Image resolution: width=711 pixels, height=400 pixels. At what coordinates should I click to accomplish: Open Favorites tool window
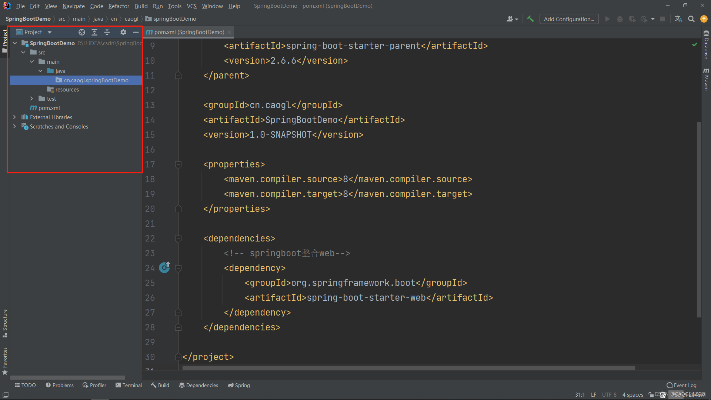pos(5,361)
